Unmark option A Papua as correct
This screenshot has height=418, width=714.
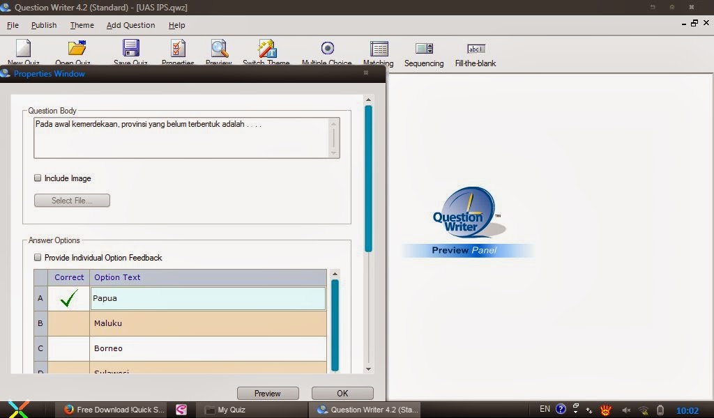(x=68, y=298)
